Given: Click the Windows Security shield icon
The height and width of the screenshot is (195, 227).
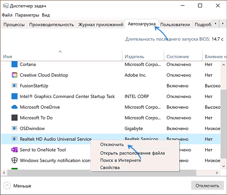Looking at the screenshot, I should [x=15, y=160].
